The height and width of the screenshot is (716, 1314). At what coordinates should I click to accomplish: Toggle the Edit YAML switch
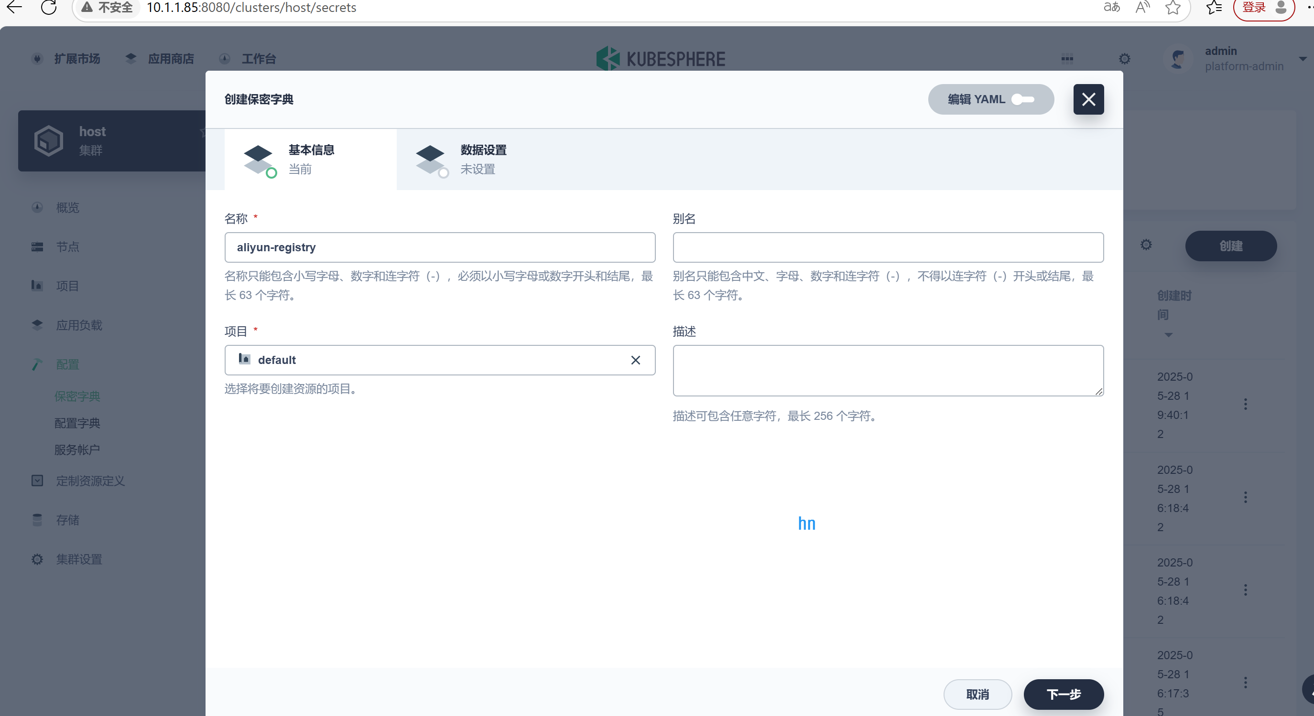click(1022, 99)
